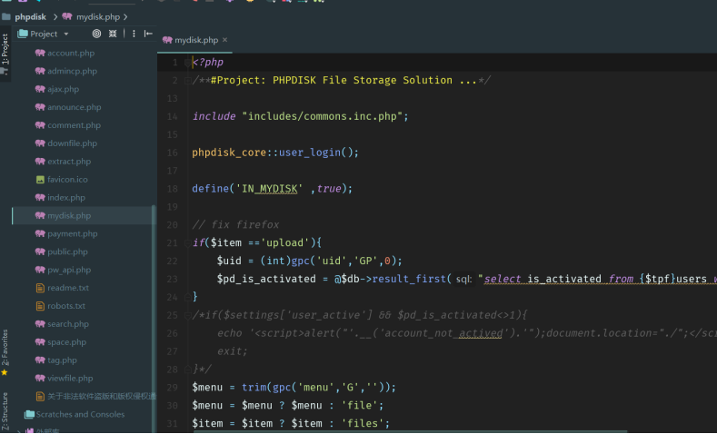Click the chevron after mydisk.php in breadcrumb
Viewport: 717px width, 434px height.
(x=125, y=17)
